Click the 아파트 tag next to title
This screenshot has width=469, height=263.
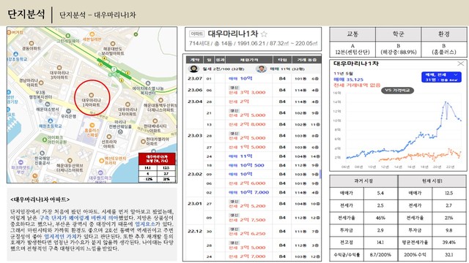tap(197, 34)
